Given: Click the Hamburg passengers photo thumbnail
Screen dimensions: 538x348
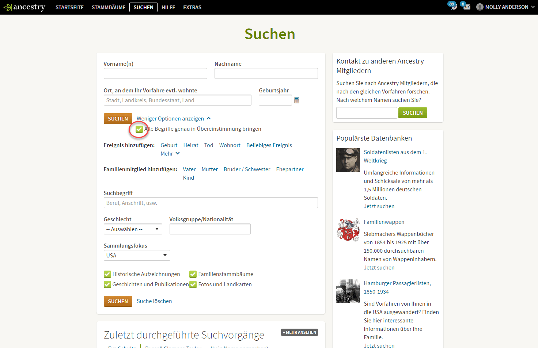Looking at the screenshot, I should (x=348, y=291).
